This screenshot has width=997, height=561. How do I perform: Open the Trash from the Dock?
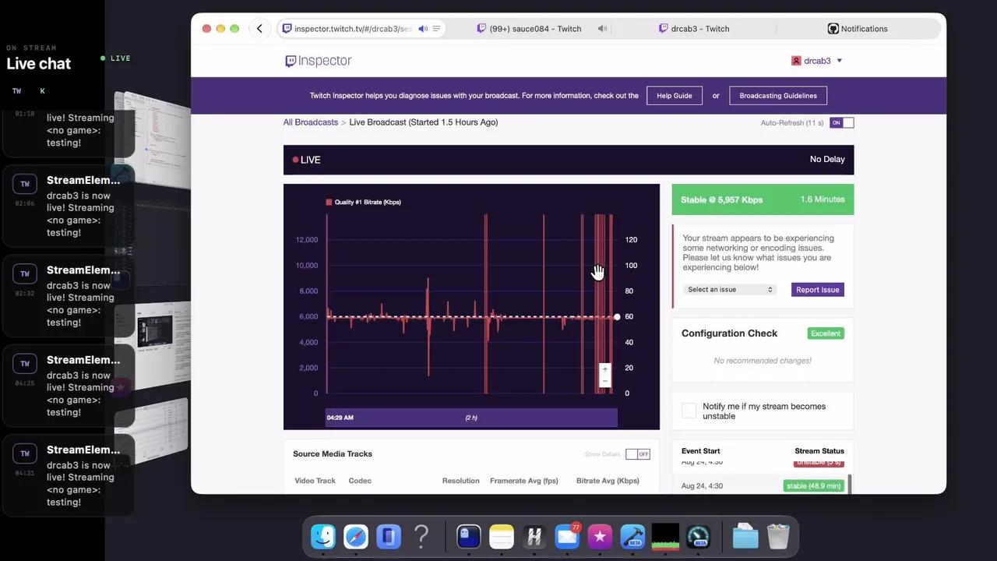778,536
